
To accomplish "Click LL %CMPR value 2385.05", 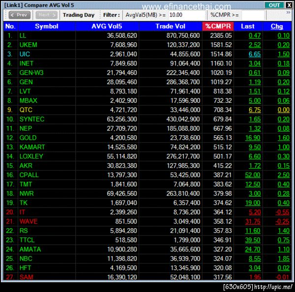I will point(221,35).
